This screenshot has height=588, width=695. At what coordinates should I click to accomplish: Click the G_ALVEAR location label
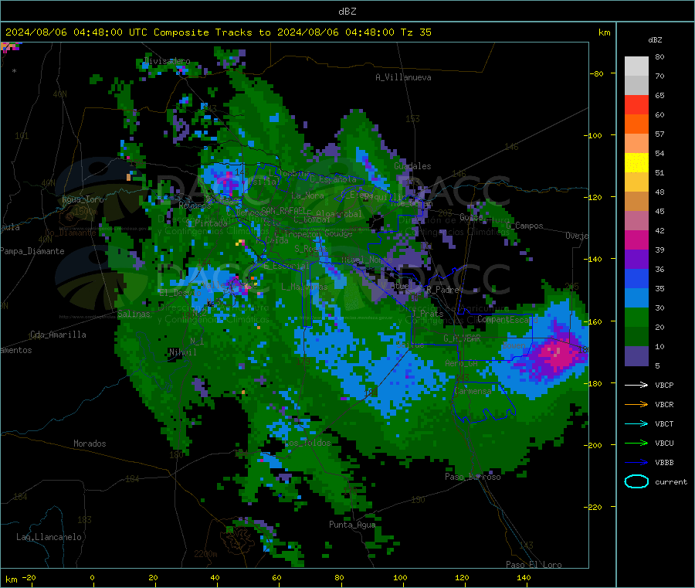point(462,338)
